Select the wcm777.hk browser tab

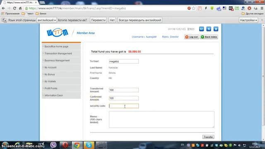(x=19, y=2)
